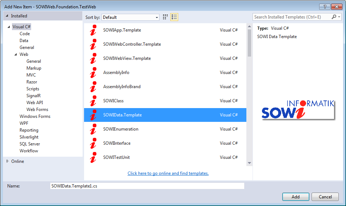
Task: Select the Web API category
Action: tap(35, 102)
